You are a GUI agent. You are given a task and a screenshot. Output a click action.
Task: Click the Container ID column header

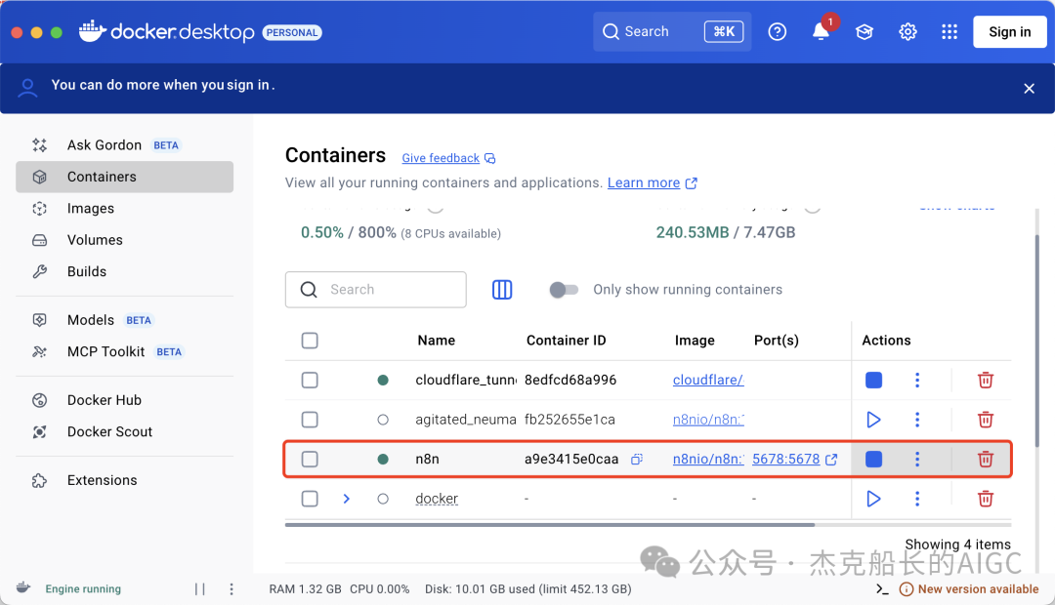pyautogui.click(x=566, y=341)
